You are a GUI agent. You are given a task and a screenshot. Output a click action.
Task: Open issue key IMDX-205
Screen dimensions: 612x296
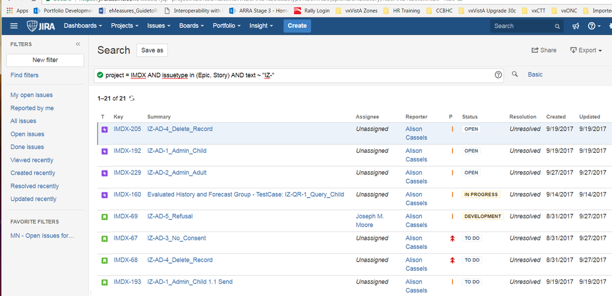click(x=127, y=129)
